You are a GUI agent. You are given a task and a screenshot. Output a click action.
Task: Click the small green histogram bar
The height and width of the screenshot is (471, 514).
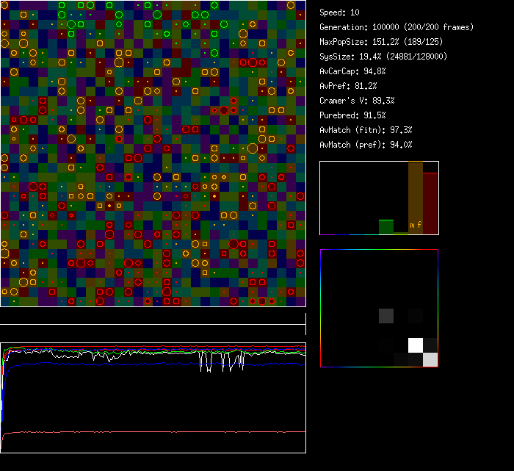[x=385, y=226]
